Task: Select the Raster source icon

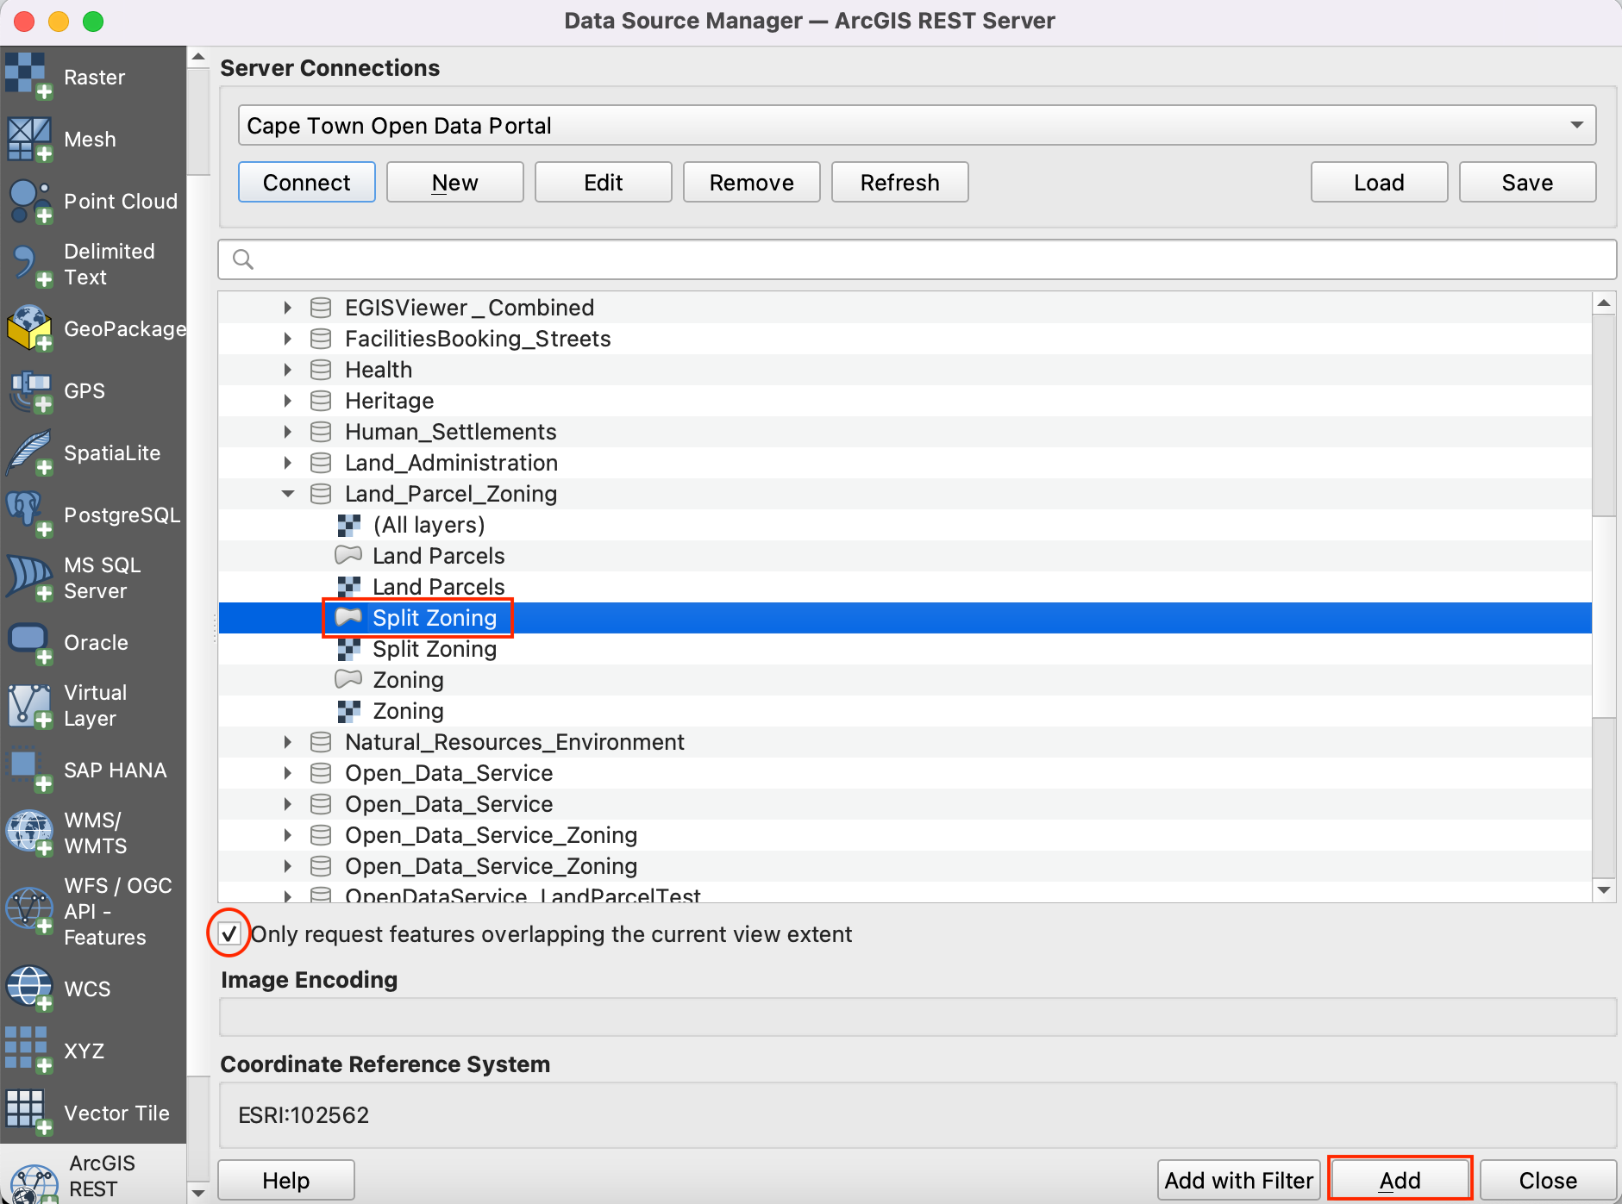Action: pos(28,77)
